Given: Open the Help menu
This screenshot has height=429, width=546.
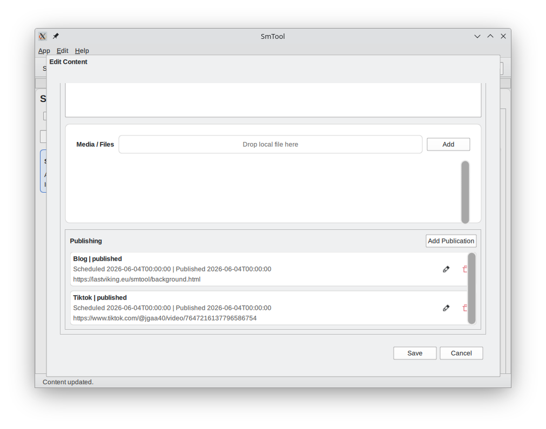Looking at the screenshot, I should (x=82, y=51).
